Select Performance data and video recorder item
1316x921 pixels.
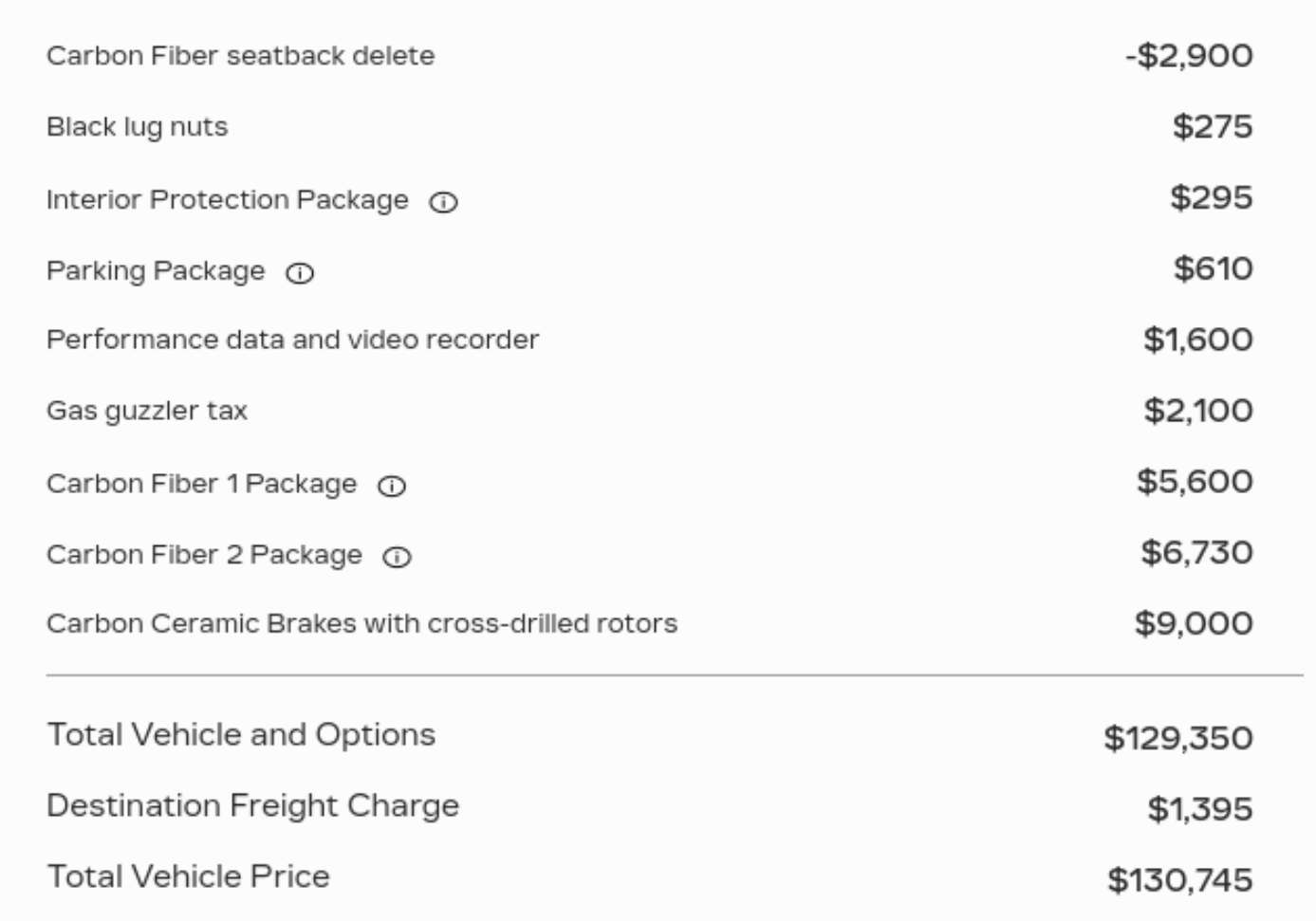coord(292,340)
